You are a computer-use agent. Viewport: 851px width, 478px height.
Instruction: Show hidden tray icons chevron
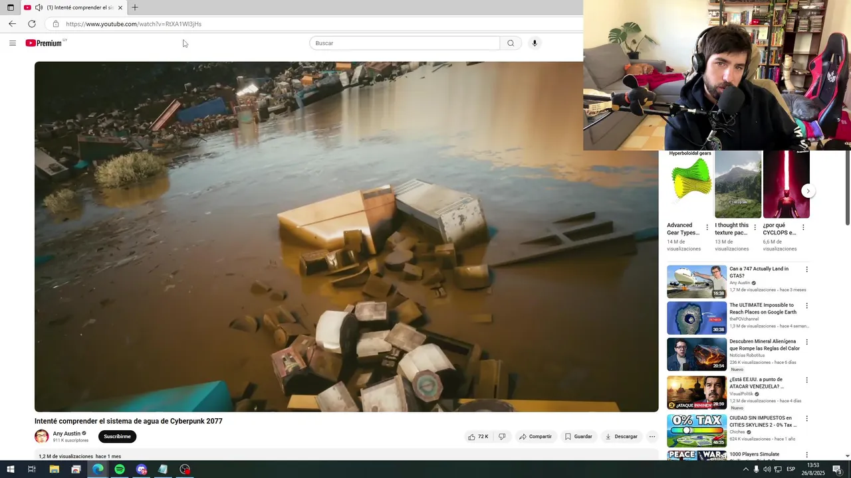pyautogui.click(x=745, y=469)
